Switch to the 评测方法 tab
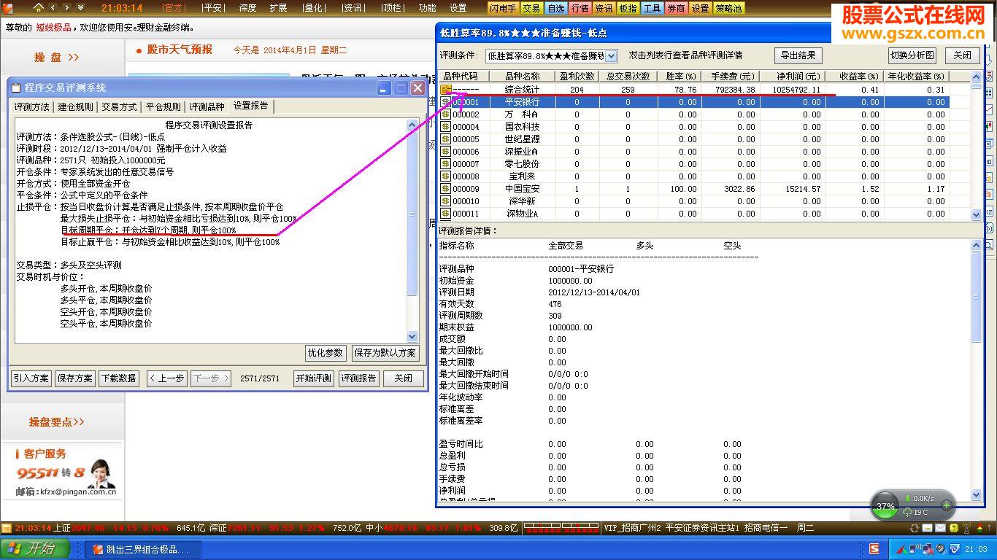The image size is (997, 560). 32,107
